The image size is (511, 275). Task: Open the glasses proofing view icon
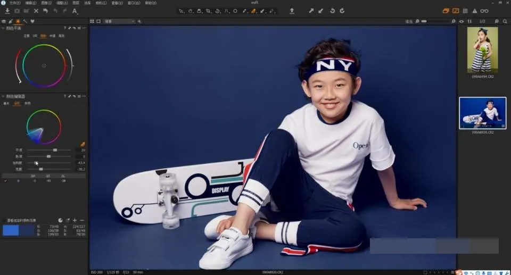pos(484,11)
